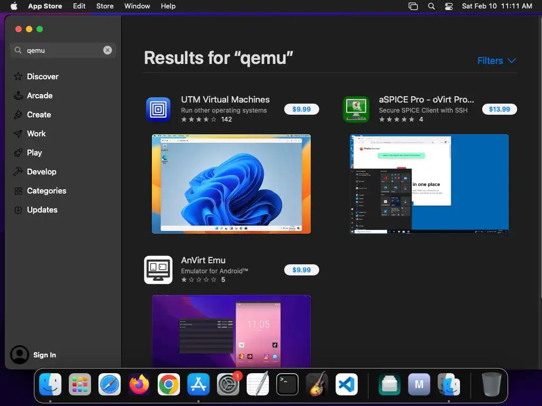Click the search magnifier icon in sidebar
542x406 pixels.
point(18,50)
